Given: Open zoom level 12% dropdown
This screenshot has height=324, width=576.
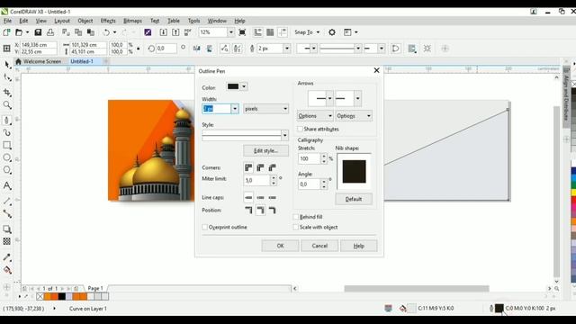Looking at the screenshot, I should pos(230,32).
